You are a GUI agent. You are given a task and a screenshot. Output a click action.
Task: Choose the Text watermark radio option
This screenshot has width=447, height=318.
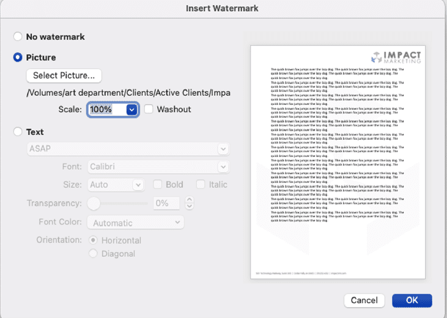point(18,132)
